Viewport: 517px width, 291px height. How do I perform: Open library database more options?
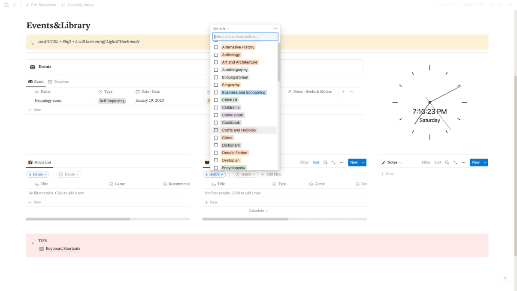click(x=342, y=162)
